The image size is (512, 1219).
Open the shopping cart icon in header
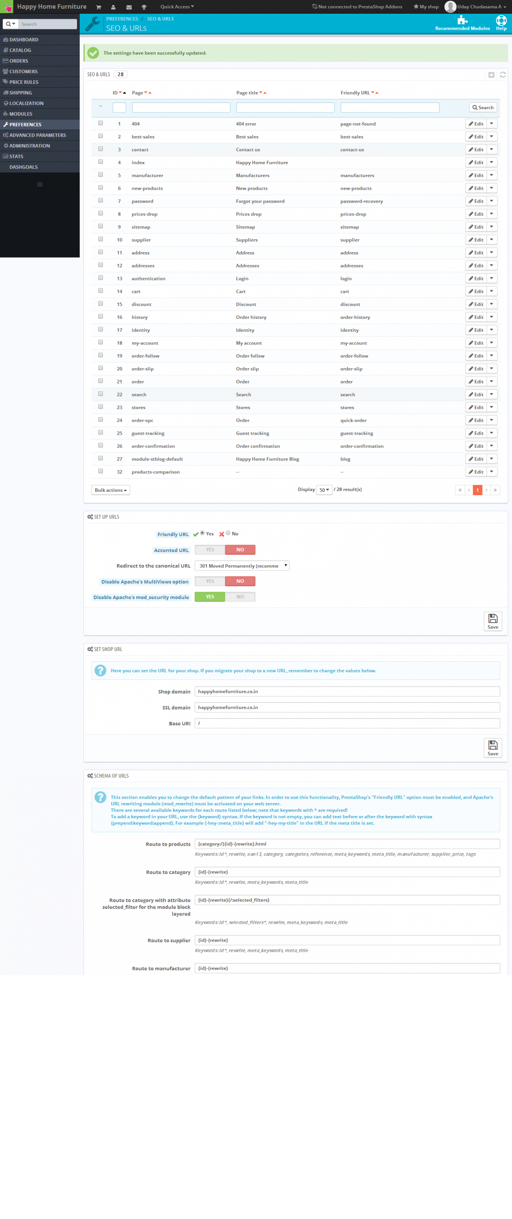[98, 7]
